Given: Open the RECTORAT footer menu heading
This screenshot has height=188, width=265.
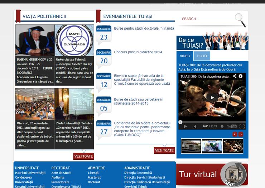Looking at the screenshot, I should click(x=61, y=168).
